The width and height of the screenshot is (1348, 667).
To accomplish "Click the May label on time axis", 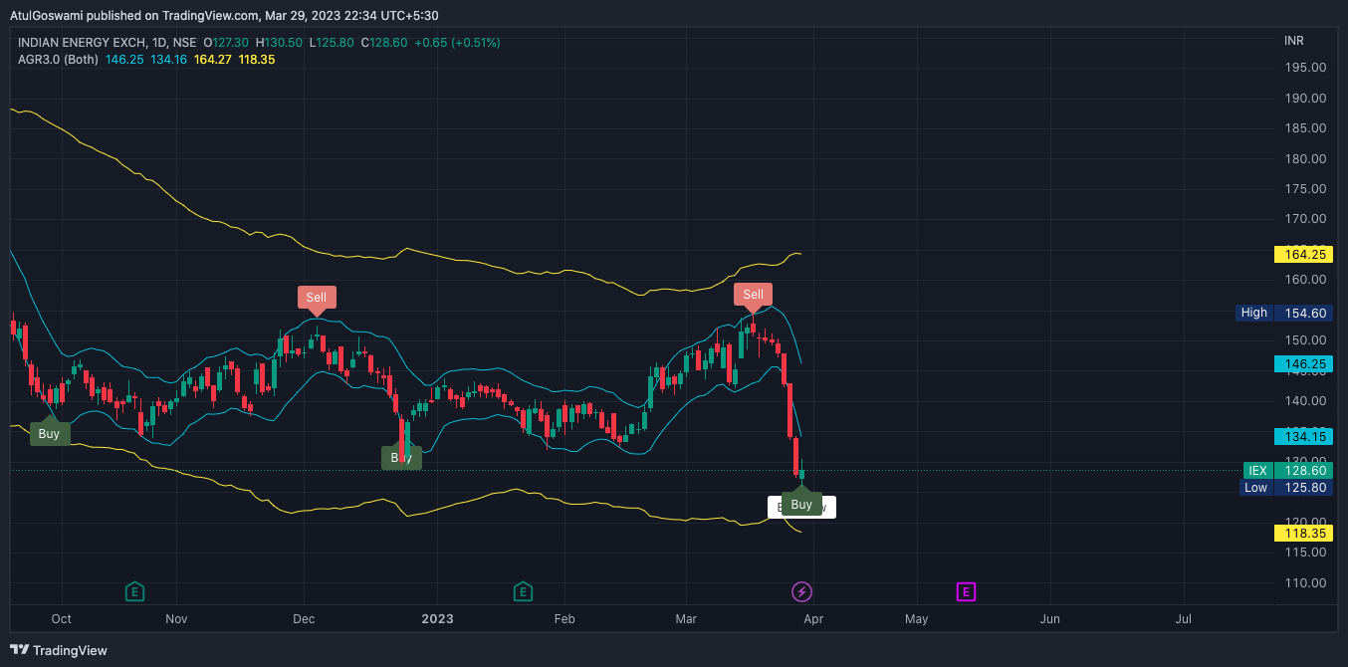I will (x=916, y=619).
